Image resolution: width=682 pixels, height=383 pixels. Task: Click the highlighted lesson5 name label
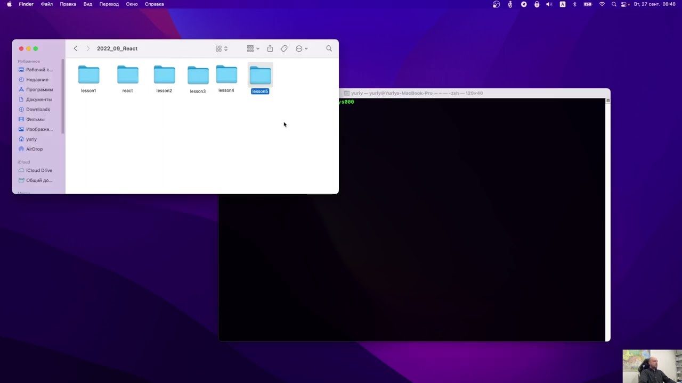[x=260, y=91]
